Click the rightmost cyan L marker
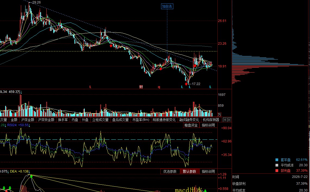The height and width of the screenshot is (192, 310). pyautogui.click(x=210, y=87)
